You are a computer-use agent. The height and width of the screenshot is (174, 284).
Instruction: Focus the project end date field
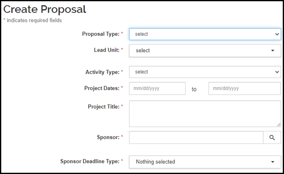coord(244,89)
